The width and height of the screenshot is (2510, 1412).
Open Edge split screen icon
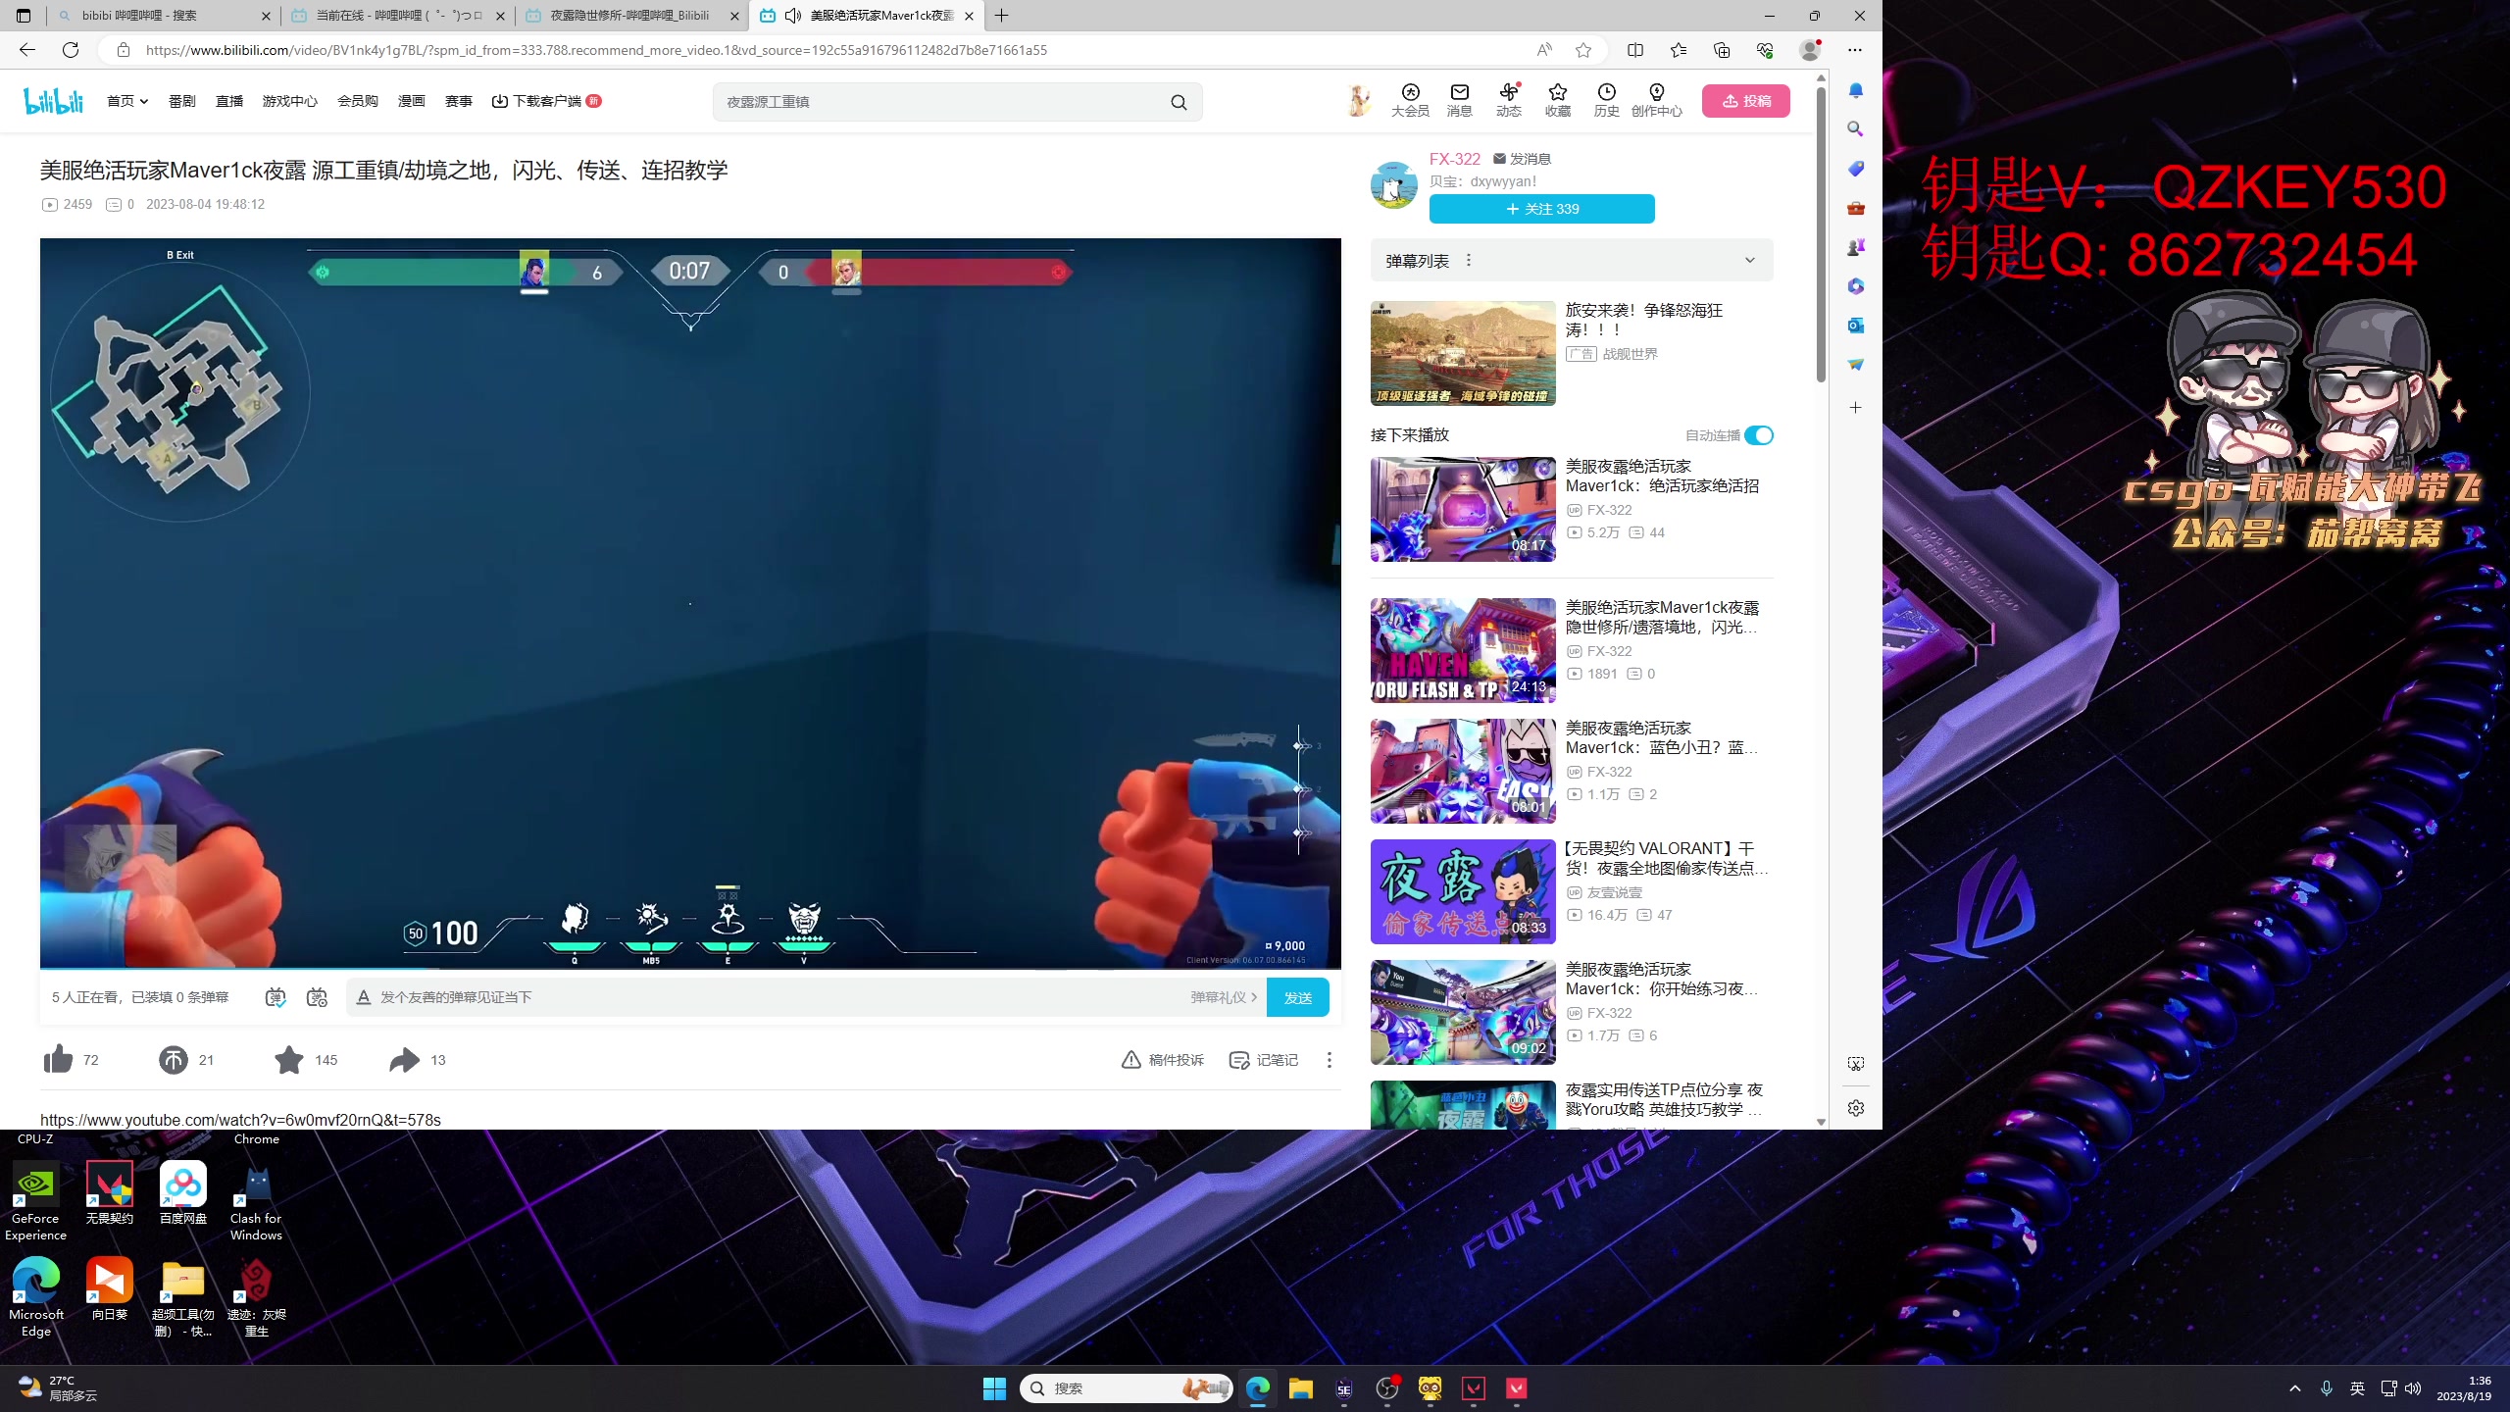pyautogui.click(x=1635, y=50)
